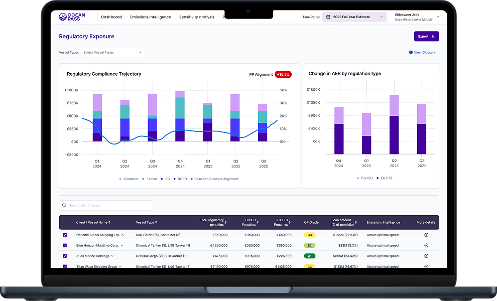Open more details arrow for Oceanic Global Shipping
The width and height of the screenshot is (497, 301).
[x=426, y=235]
